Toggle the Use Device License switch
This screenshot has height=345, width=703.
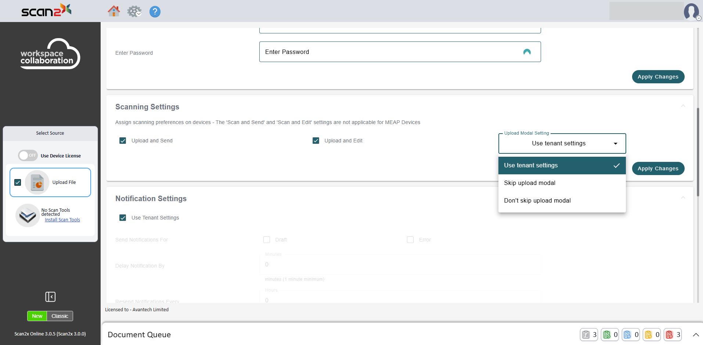[x=28, y=156]
